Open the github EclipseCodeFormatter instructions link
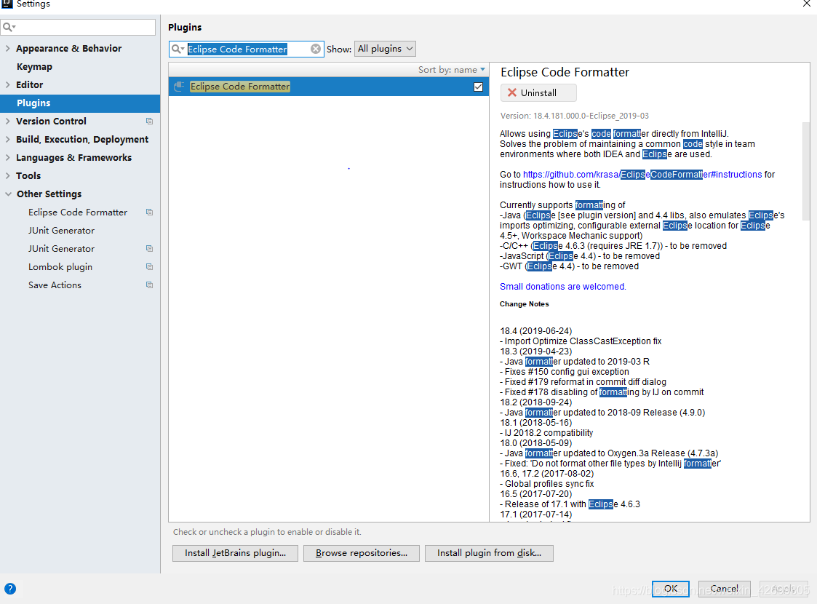This screenshot has width=817, height=604. tap(642, 175)
